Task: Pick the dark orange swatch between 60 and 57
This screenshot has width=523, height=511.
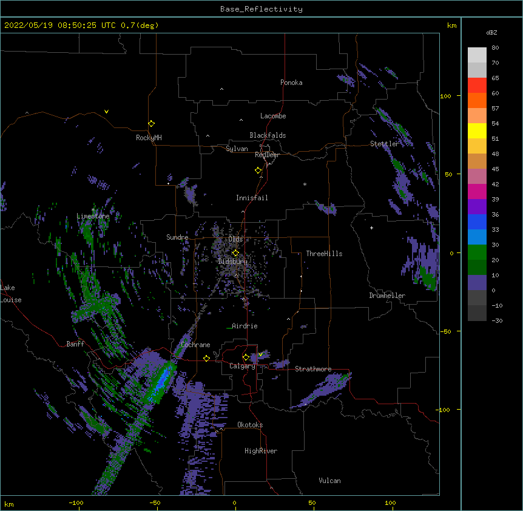Action: pos(477,100)
